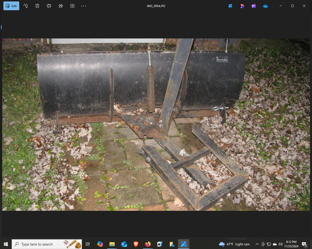Launch File Explorer from the taskbar
Image resolution: width=312 pixels, height=249 pixels.
tap(112, 244)
